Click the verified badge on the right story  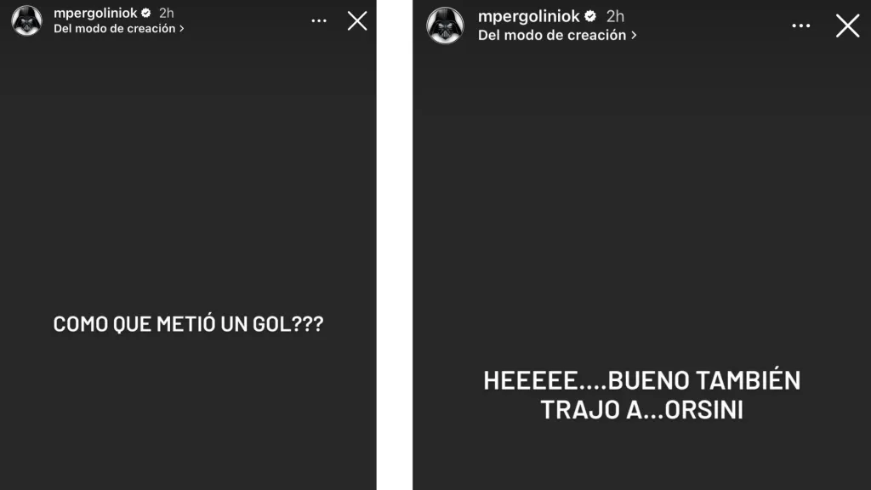coord(590,16)
